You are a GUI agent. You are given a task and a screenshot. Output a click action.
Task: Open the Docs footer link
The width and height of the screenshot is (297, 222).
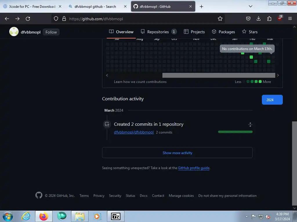[x=144, y=196]
